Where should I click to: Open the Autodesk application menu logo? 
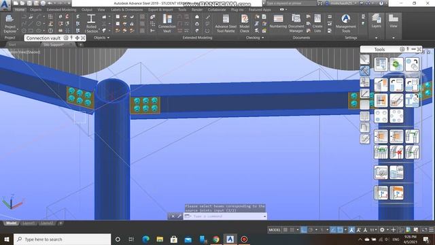click(5, 5)
